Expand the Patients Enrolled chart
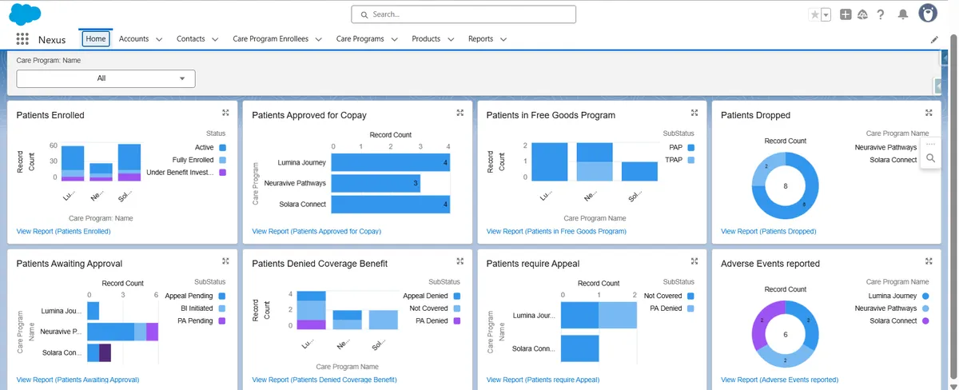959x390 pixels. [225, 113]
